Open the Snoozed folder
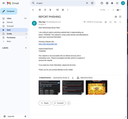The image size is (128, 119). coord(14,26)
